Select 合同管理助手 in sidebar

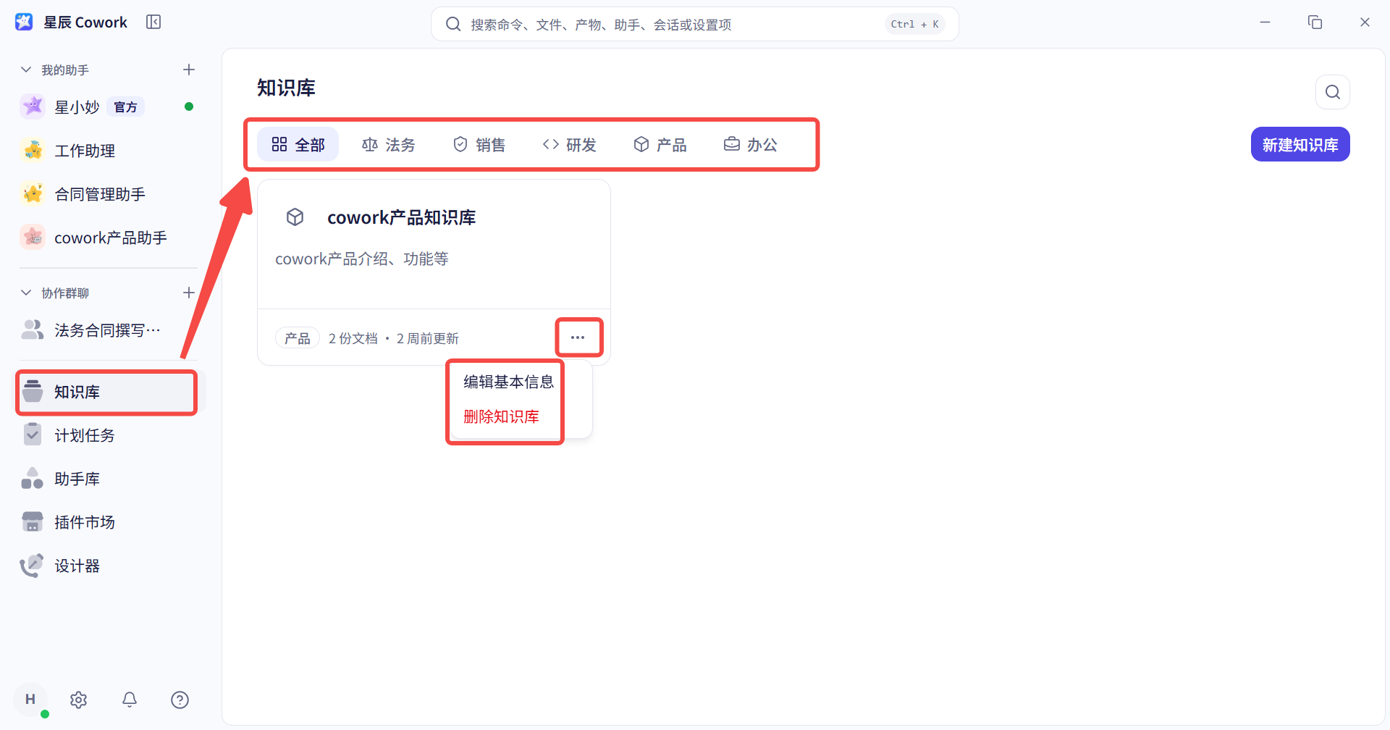coord(109,194)
